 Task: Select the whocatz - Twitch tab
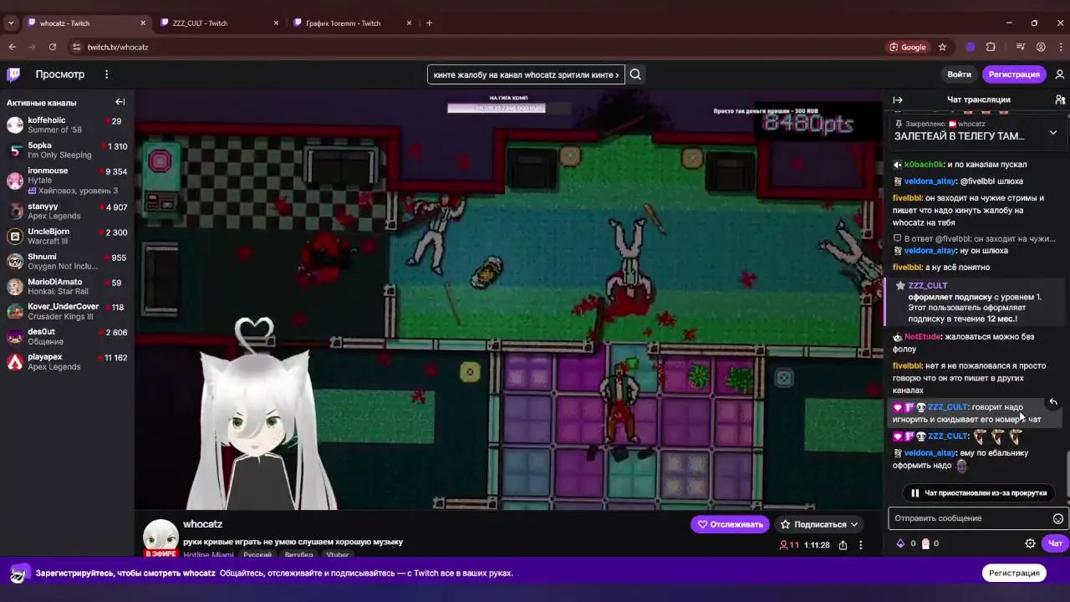click(85, 23)
